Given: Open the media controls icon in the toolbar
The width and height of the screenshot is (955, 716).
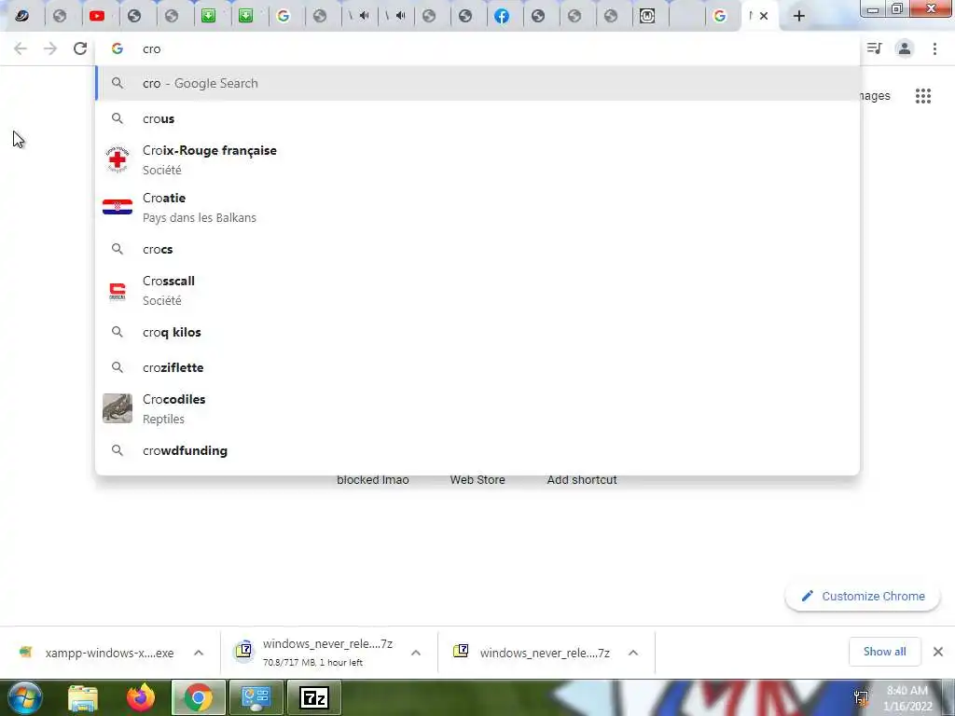Looking at the screenshot, I should click(875, 48).
